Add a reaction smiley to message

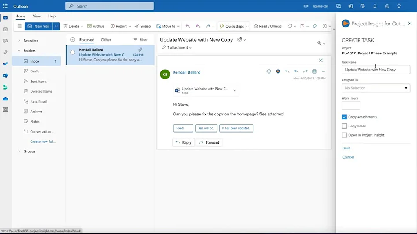coord(269,71)
